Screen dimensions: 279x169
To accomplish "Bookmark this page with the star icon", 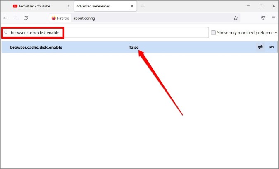I will tap(236, 18).
